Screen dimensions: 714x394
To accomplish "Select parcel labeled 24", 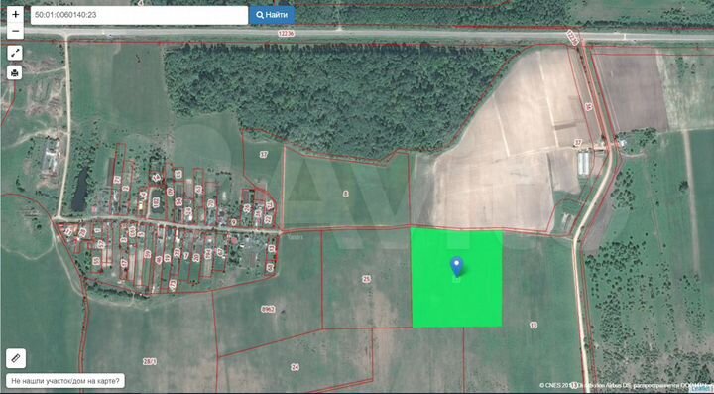I will click(x=296, y=367).
